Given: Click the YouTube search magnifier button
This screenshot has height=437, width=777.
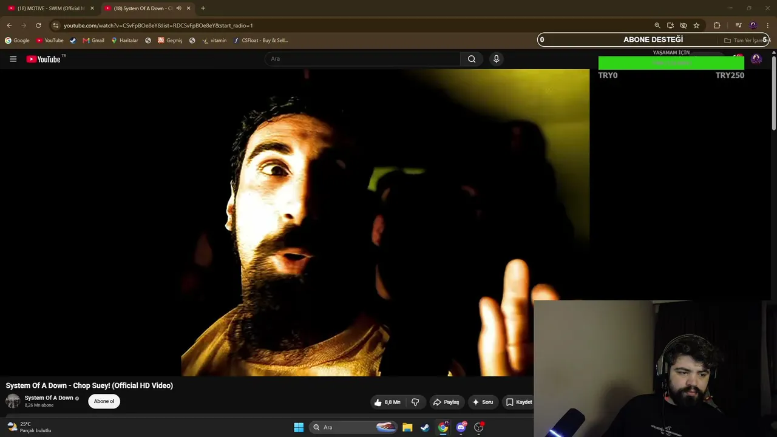Looking at the screenshot, I should point(472,59).
